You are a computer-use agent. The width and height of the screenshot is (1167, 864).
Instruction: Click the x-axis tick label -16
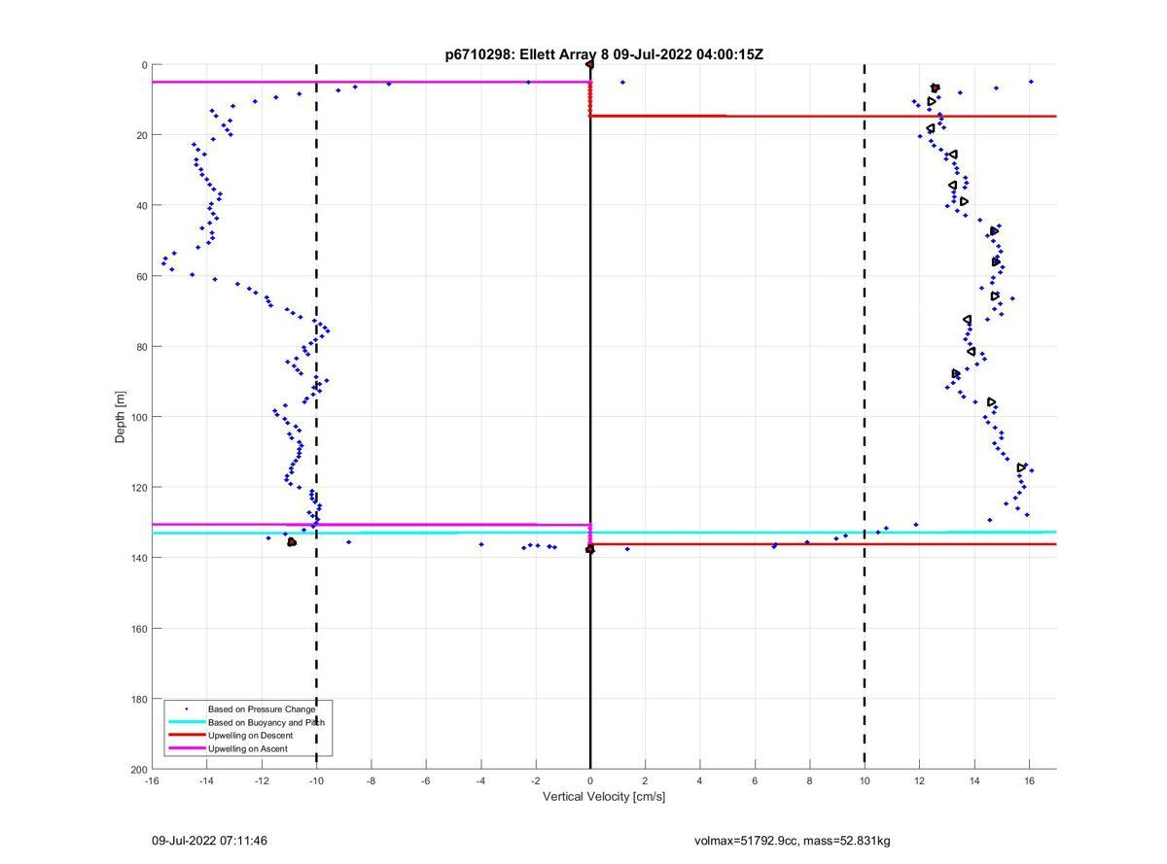pyautogui.click(x=152, y=780)
